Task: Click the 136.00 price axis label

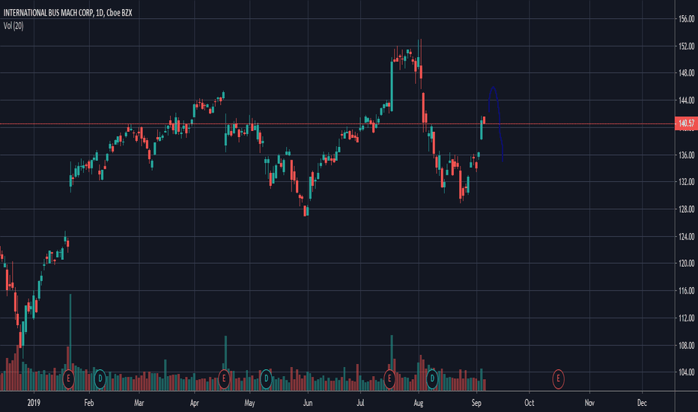Action: (x=687, y=155)
